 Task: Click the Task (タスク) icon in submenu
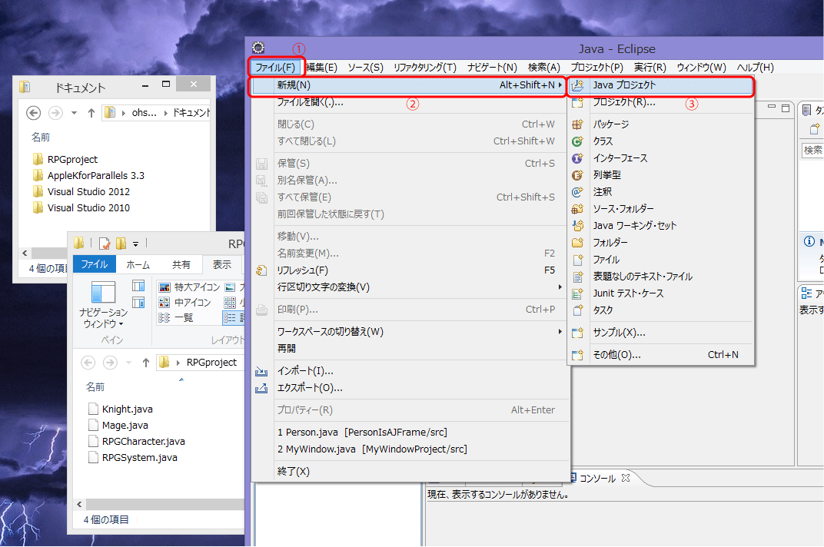577,310
